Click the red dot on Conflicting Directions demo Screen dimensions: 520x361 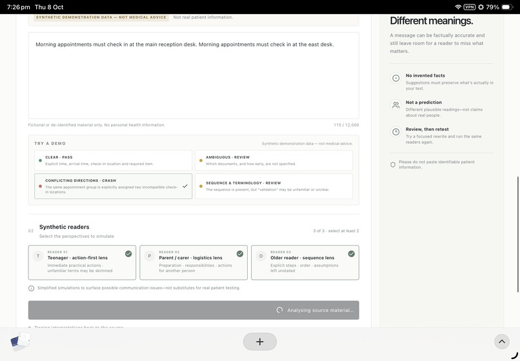pos(40,186)
